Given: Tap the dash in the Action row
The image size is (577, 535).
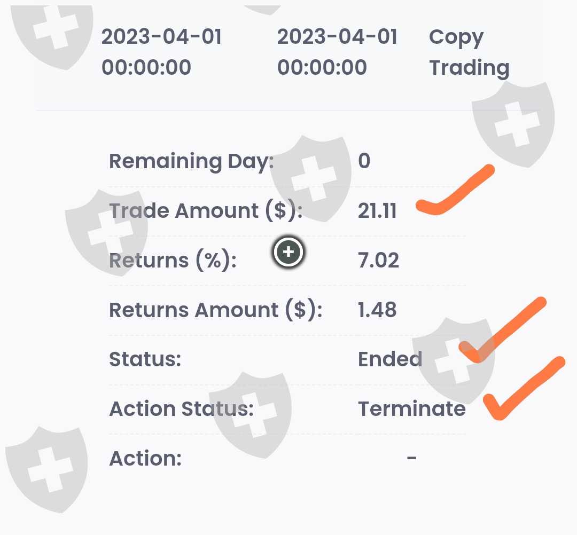Looking at the screenshot, I should pos(411,458).
